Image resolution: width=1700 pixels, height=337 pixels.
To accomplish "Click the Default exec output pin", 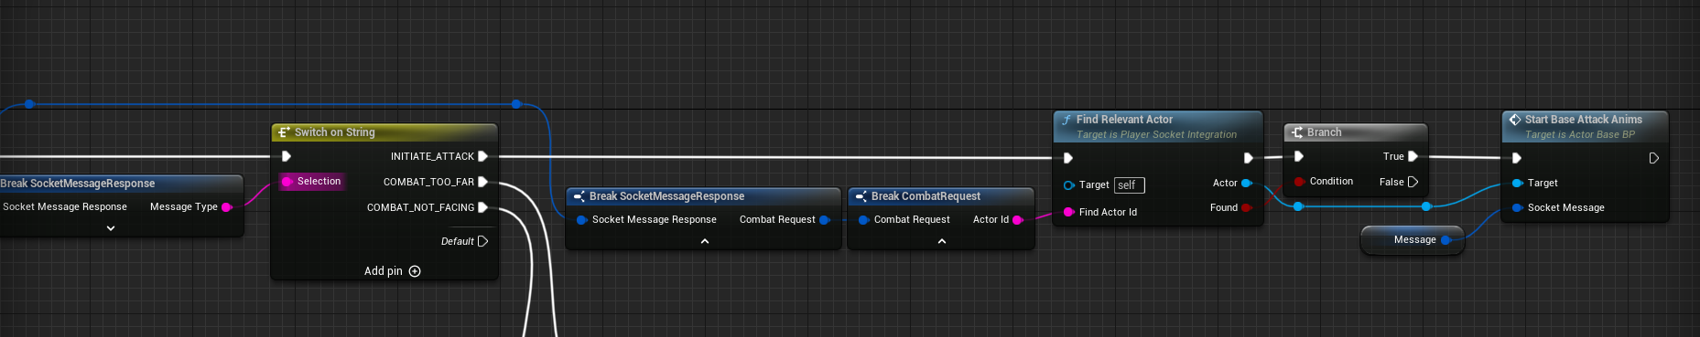I will 483,241.
